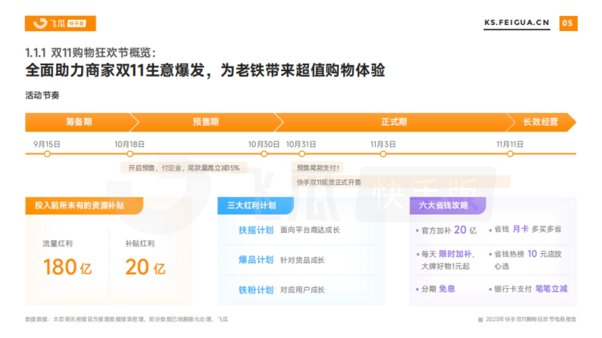
Task: Select the 六大省钱攻略 header badge
Action: 444,205
